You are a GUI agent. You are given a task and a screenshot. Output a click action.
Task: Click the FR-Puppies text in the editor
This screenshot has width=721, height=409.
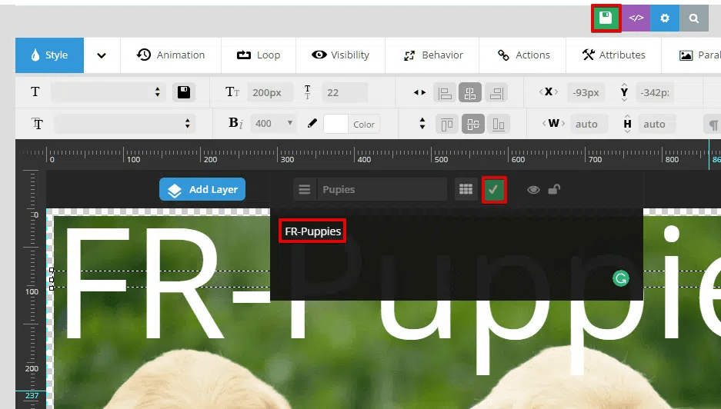pyautogui.click(x=312, y=231)
